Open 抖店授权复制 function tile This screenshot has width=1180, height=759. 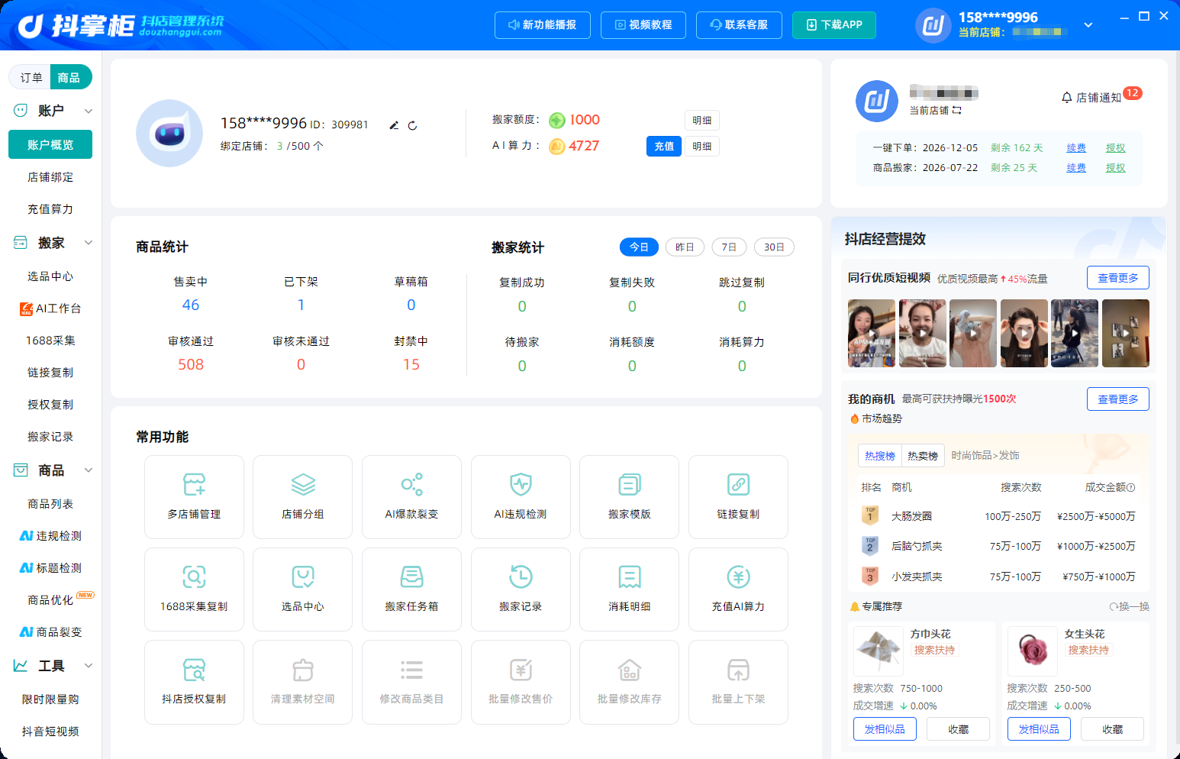(194, 682)
